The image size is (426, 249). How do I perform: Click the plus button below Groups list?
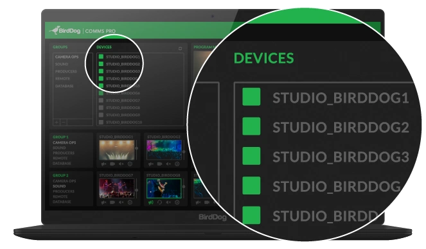click(57, 123)
